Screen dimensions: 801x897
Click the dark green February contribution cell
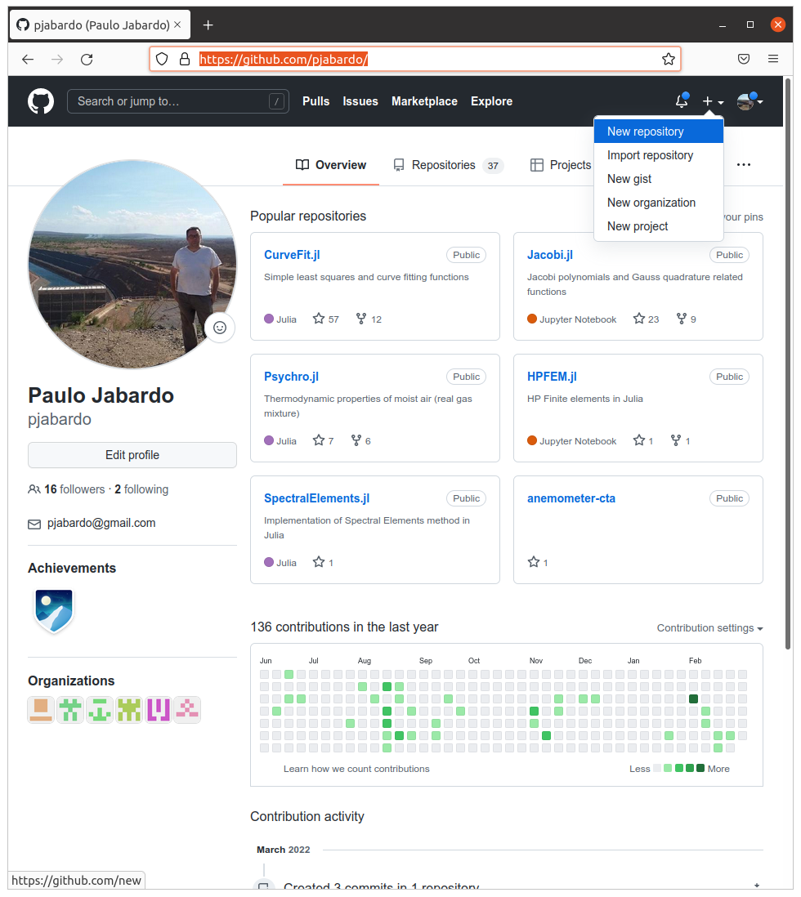693,699
